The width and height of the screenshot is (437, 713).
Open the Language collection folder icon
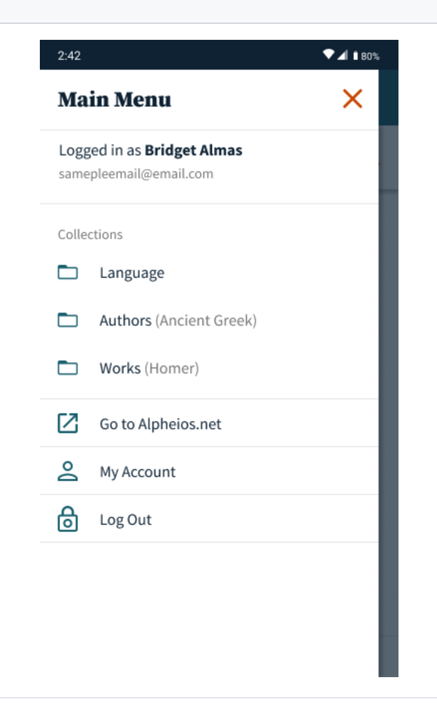[68, 271]
